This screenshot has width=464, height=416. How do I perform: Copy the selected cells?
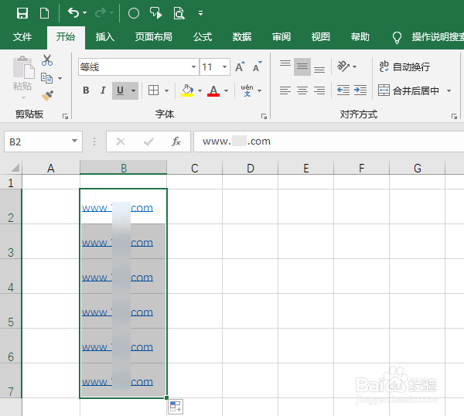point(46,78)
